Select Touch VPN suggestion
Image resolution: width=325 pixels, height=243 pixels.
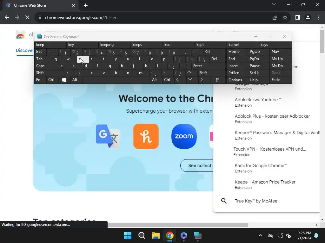click(x=267, y=152)
